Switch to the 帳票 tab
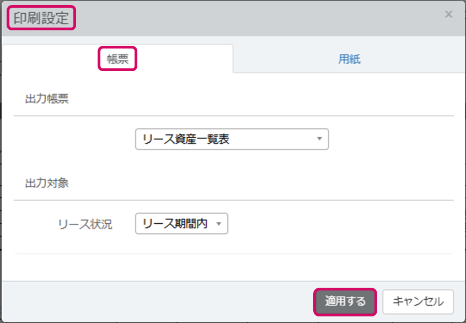The image size is (466, 323). pyautogui.click(x=117, y=59)
